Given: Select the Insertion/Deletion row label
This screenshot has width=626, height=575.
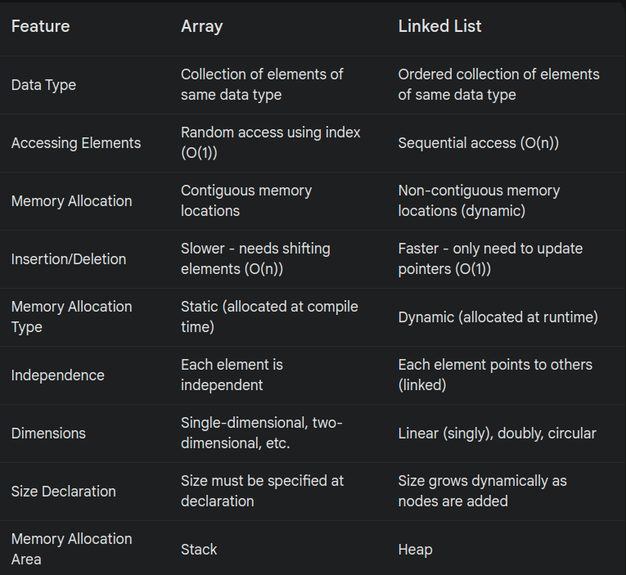Looking at the screenshot, I should click(x=69, y=259).
